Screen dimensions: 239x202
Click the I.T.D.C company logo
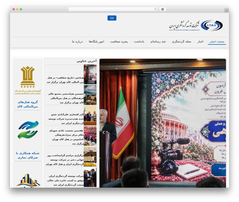tap(196, 25)
